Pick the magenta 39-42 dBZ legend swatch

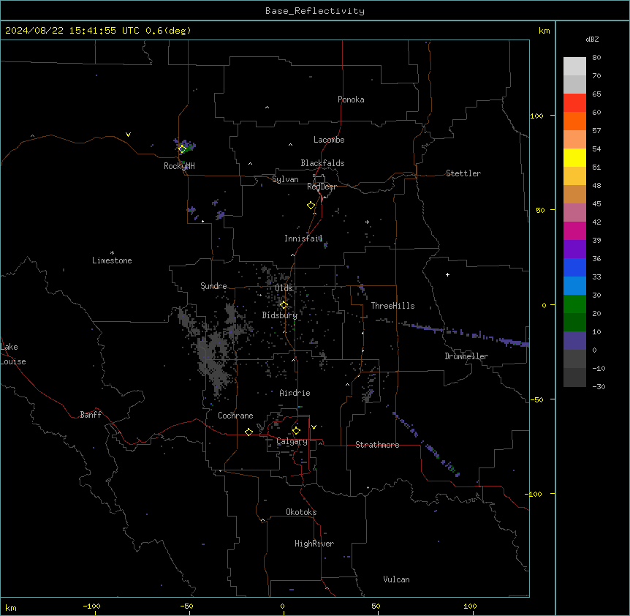[x=574, y=230]
